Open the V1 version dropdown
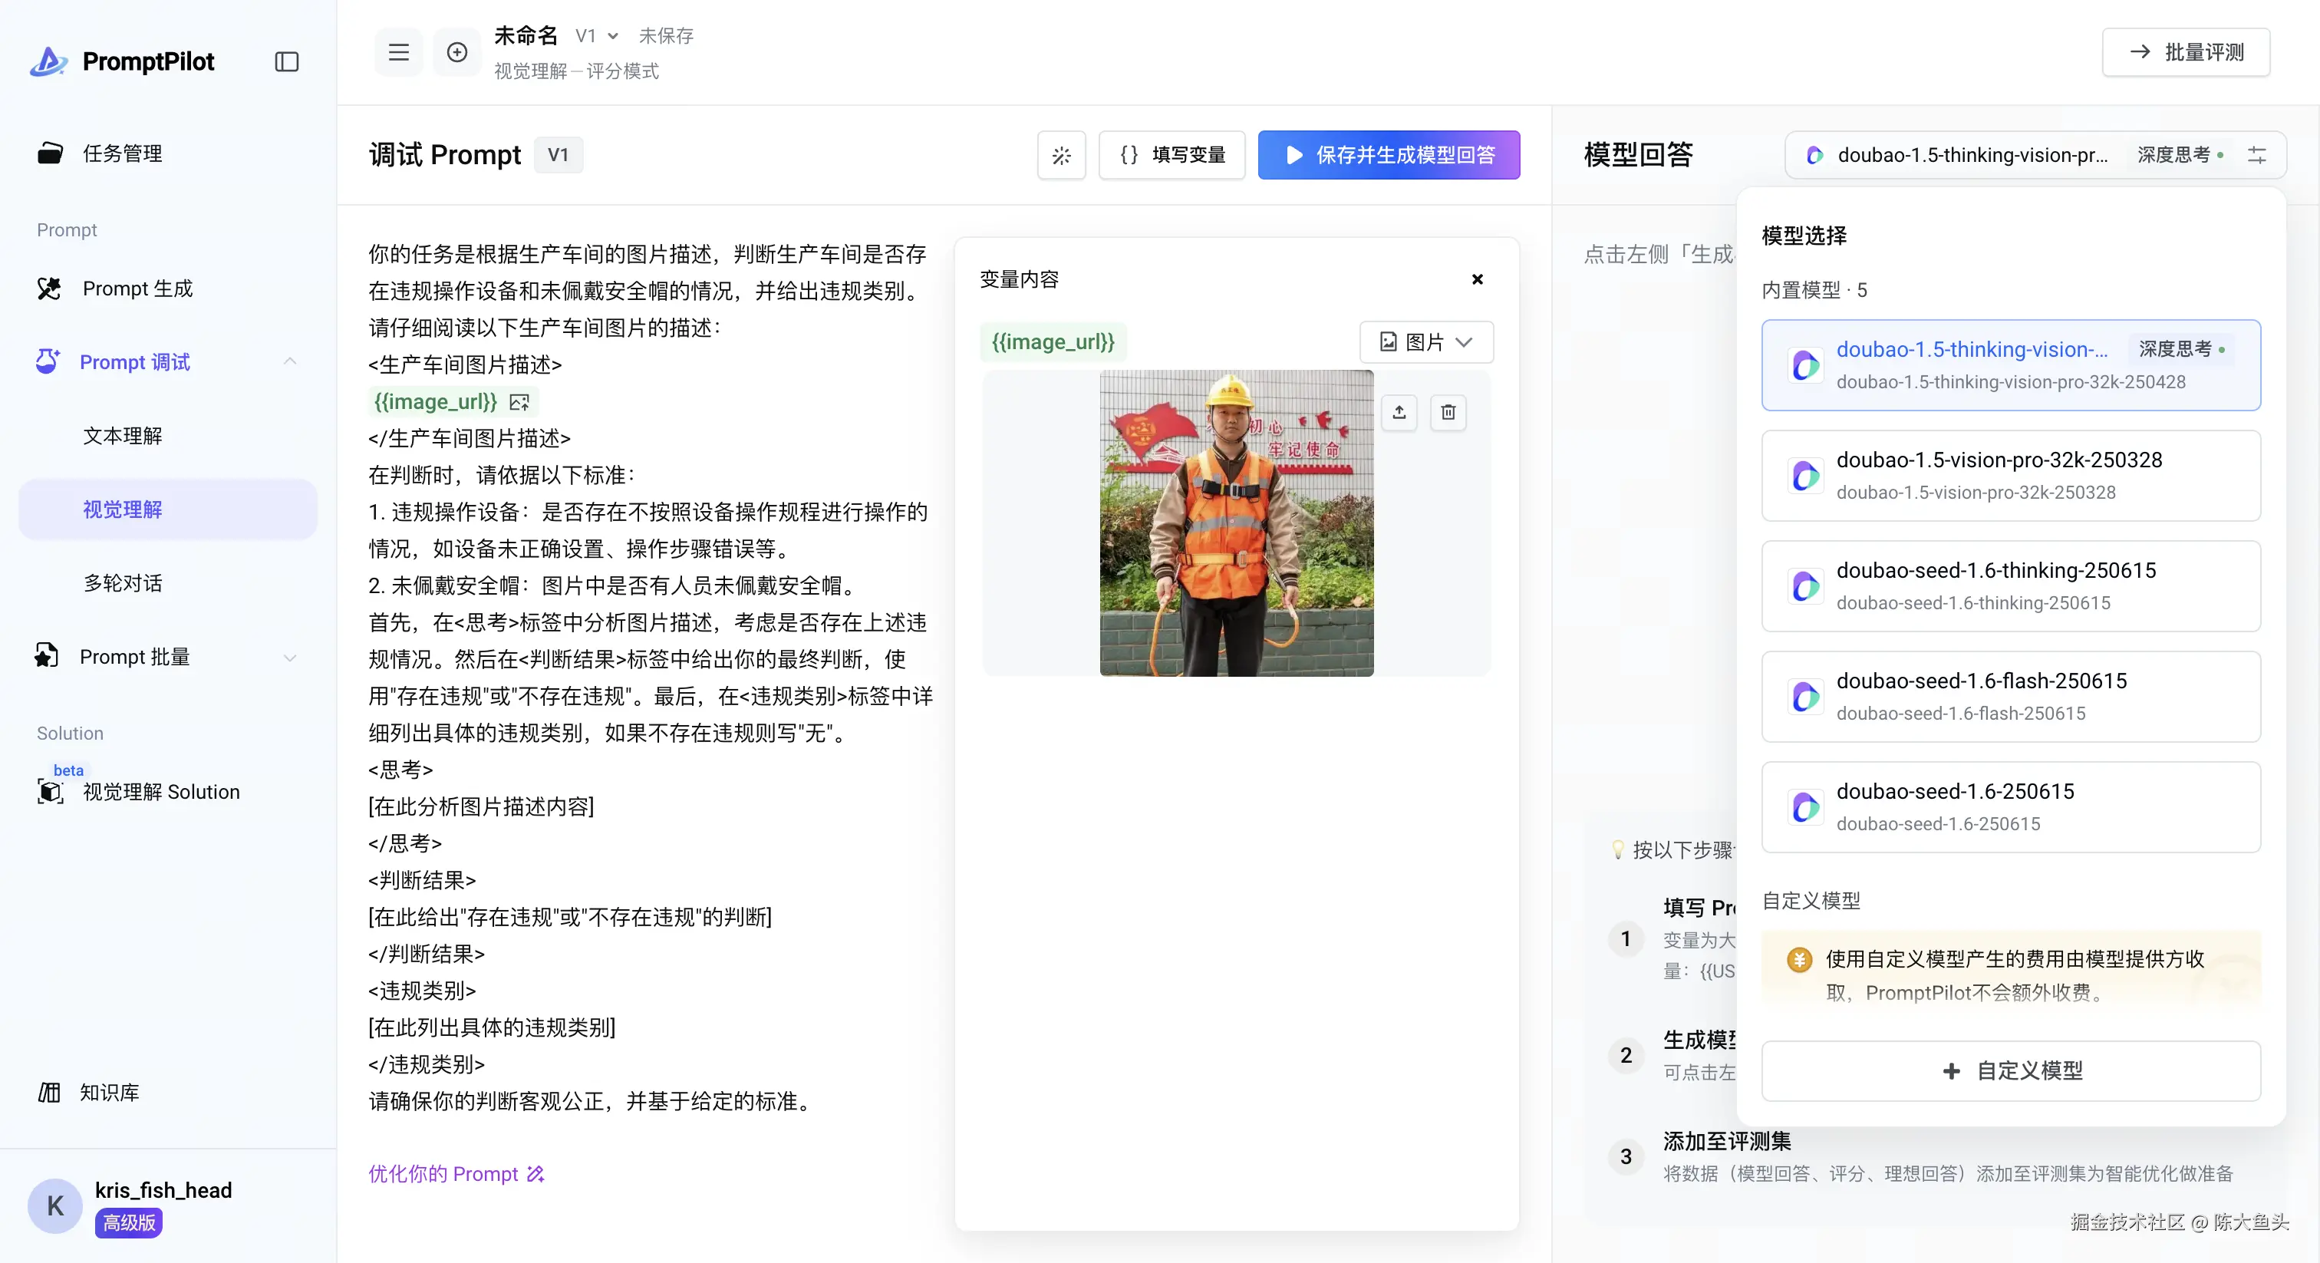 [596, 36]
